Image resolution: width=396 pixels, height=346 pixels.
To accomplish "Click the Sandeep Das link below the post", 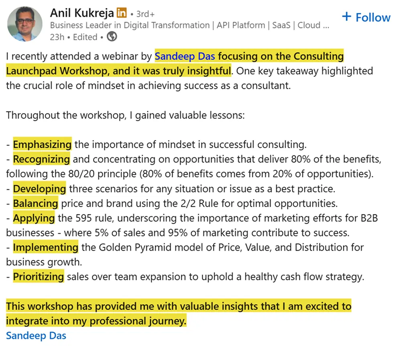I will pos(36,336).
